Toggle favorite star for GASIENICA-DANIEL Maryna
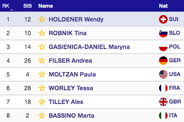 tap(42, 47)
